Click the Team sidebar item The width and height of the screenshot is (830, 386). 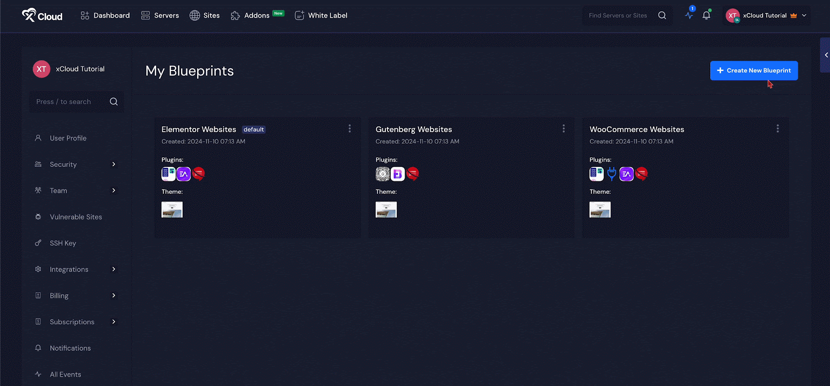tap(59, 191)
